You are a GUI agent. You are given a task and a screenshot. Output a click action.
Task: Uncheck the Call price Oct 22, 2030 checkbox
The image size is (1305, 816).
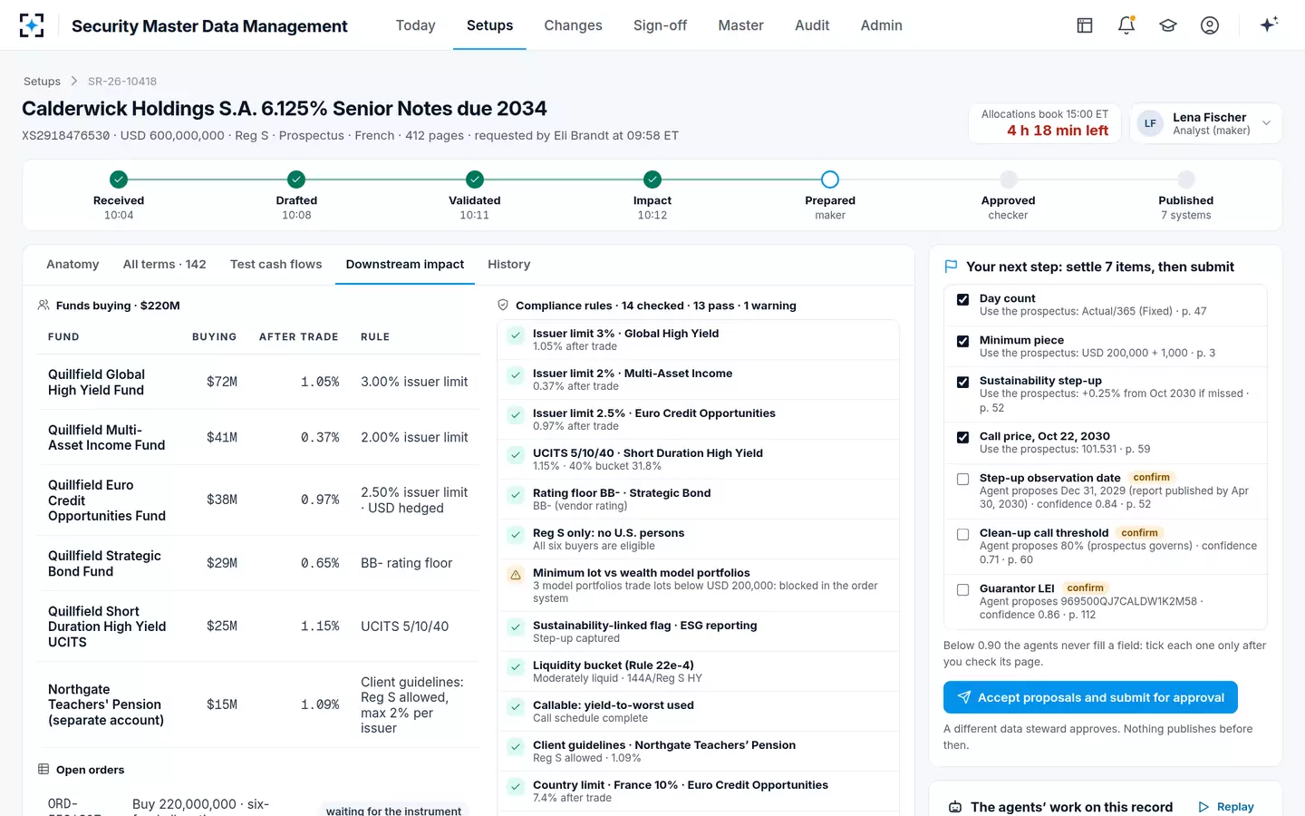coord(962,437)
